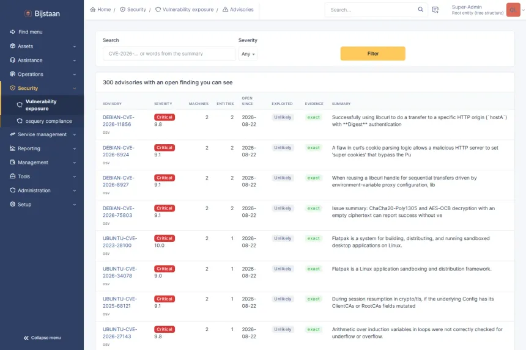The width and height of the screenshot is (526, 350).
Task: Click the Vulnerability exposure icon in the sidebar
Action: point(20,105)
